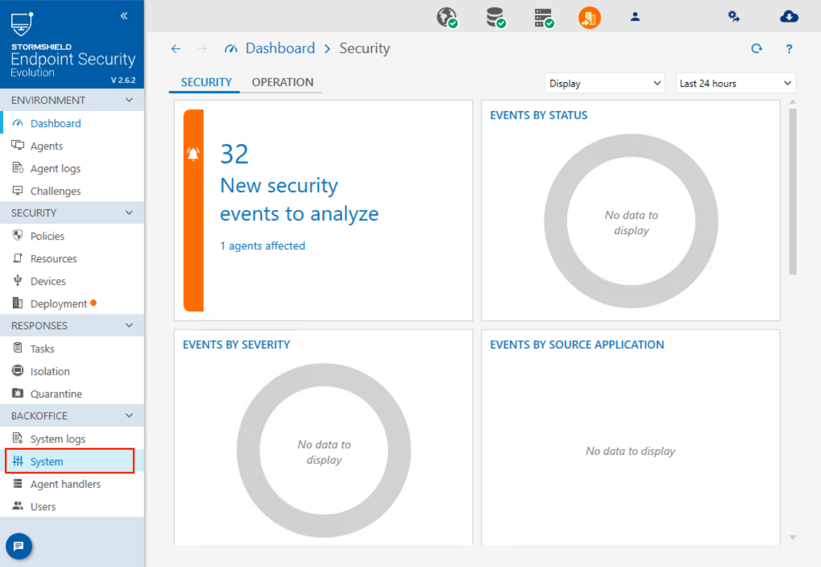
Task: Click the server status icon with checkmark
Action: coord(543,17)
